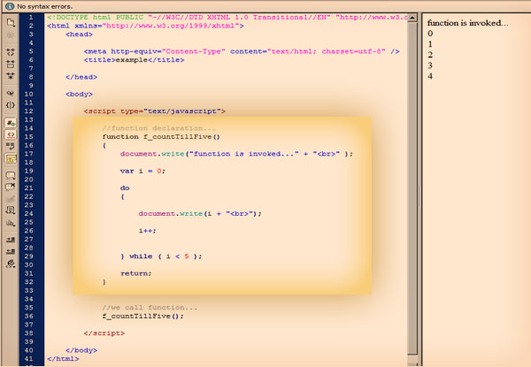Viewport: 531px width, 367px height.
Task: Click line number 24 in gutter
Action: tap(29, 213)
